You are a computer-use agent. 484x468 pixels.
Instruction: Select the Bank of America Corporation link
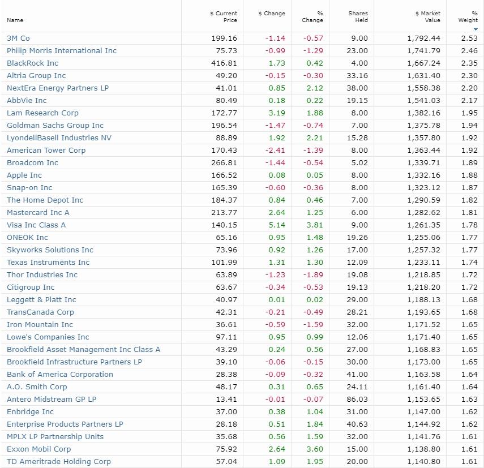[x=59, y=374]
